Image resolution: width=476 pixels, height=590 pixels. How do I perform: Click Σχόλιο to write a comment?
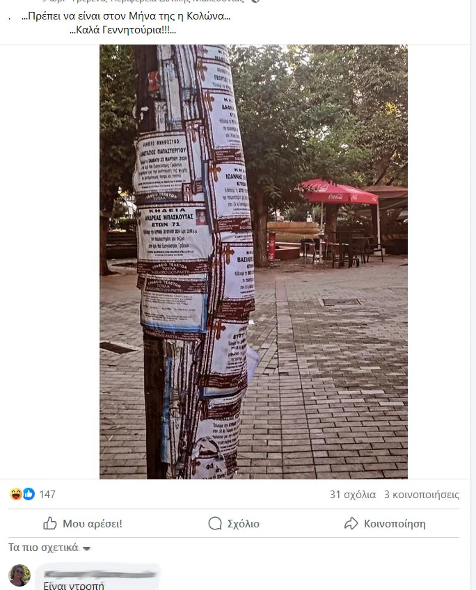point(234,523)
